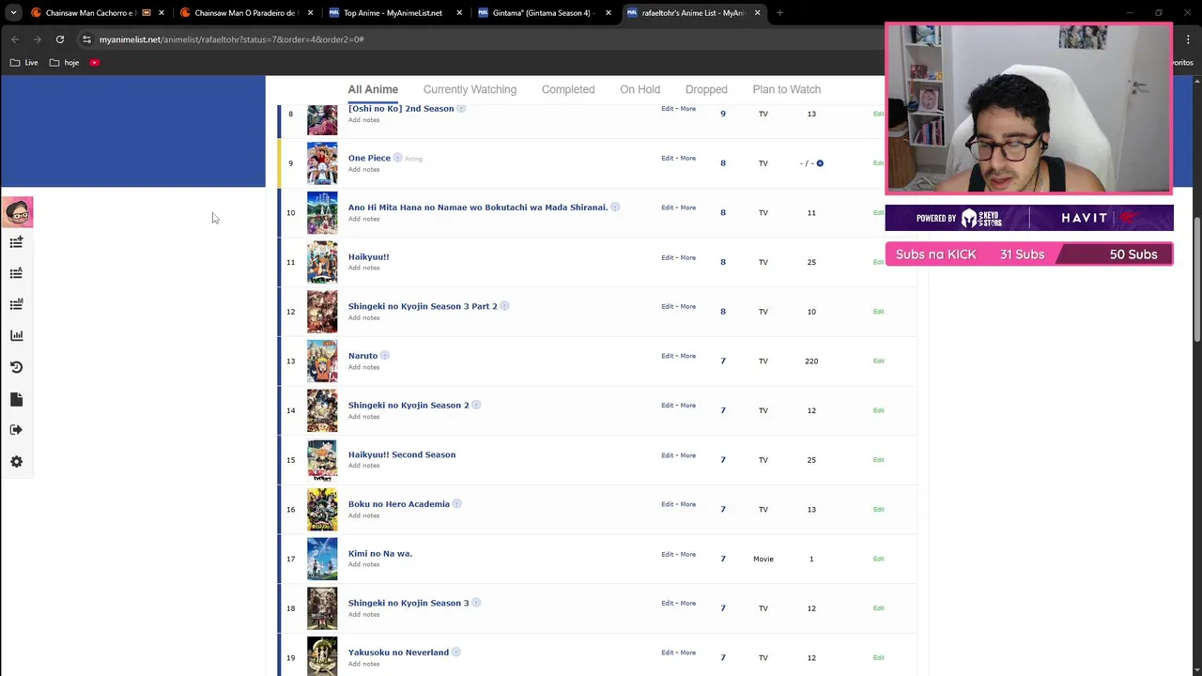This screenshot has height=676, width=1202.
Task: Expand More for Haikyuu!! row
Action: point(688,257)
